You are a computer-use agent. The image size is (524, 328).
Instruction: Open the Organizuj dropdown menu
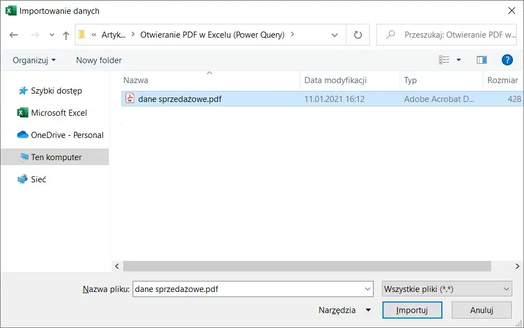[x=34, y=60]
